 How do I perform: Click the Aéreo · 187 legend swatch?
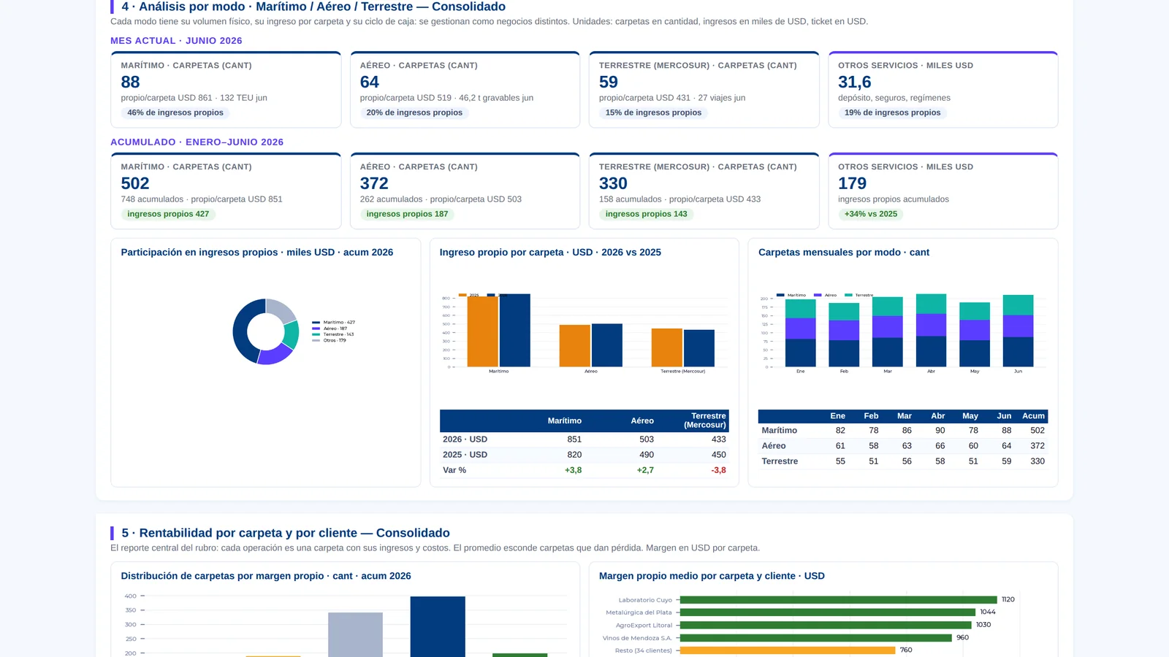pyautogui.click(x=316, y=328)
